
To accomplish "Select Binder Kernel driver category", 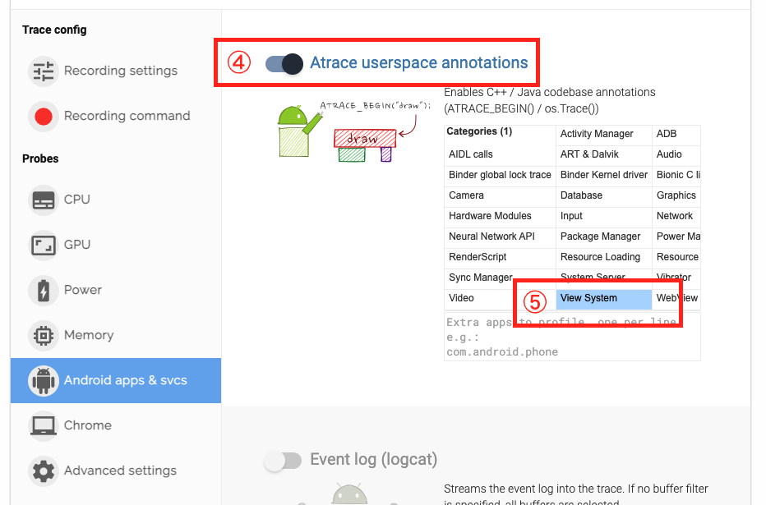I will tap(604, 175).
